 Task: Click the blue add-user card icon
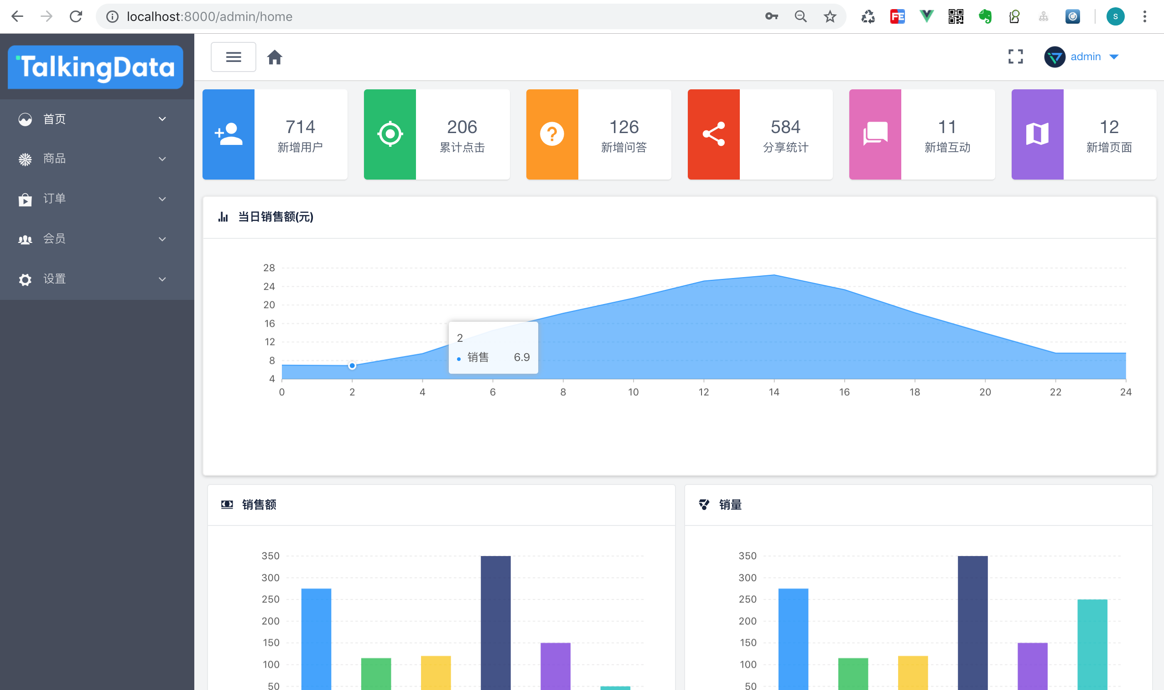tap(229, 134)
